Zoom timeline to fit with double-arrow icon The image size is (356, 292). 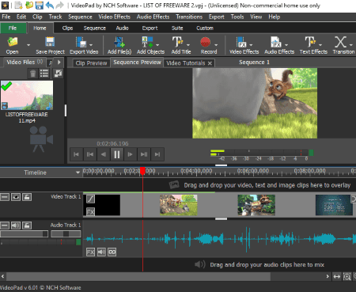coord(337,276)
